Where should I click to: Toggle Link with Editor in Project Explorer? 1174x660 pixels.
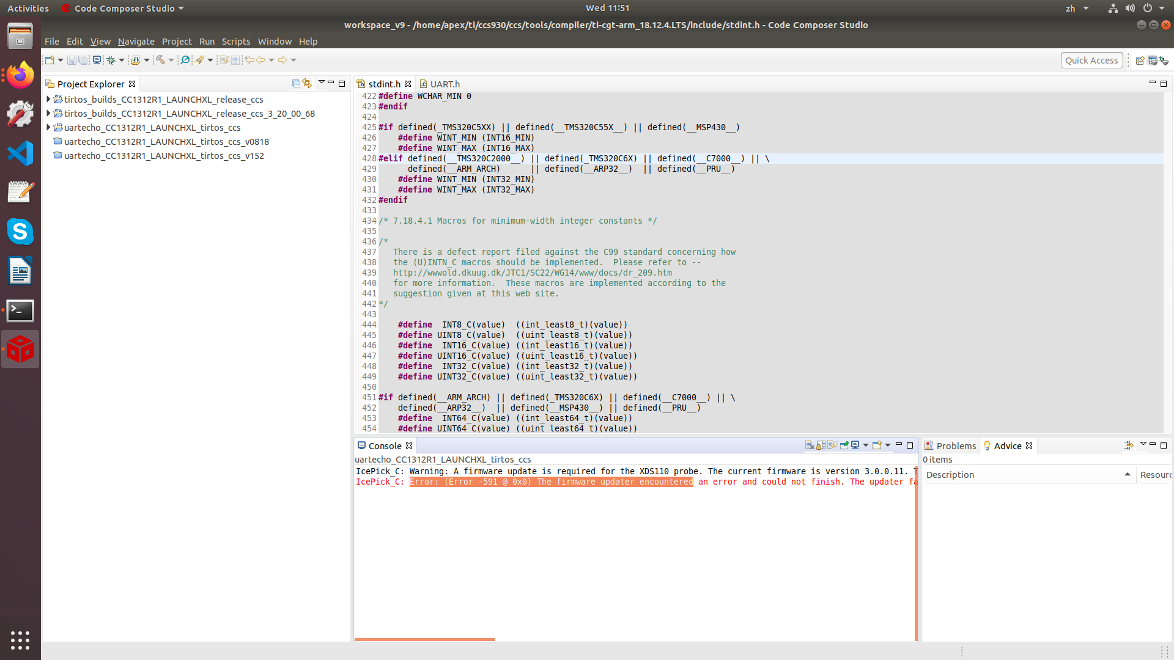coord(307,84)
